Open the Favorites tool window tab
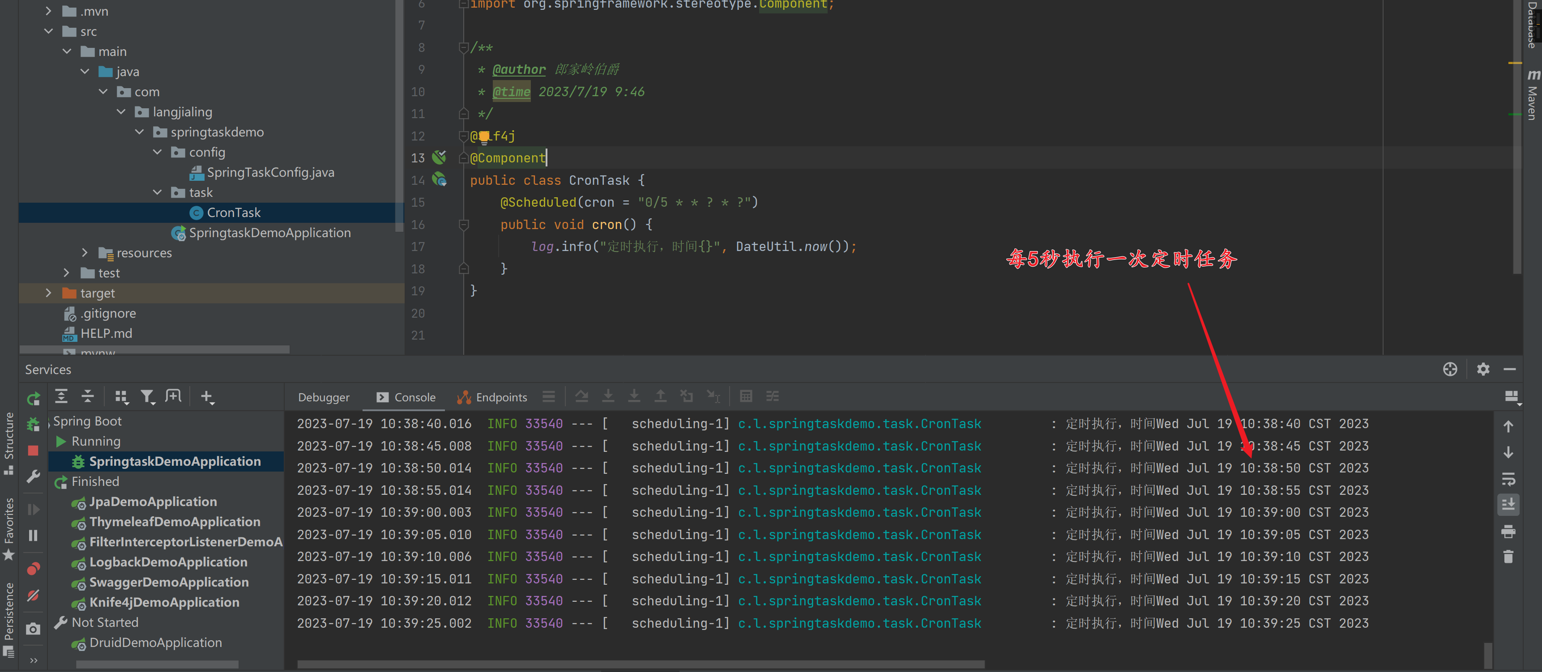This screenshot has height=672, width=1542. 9,529
